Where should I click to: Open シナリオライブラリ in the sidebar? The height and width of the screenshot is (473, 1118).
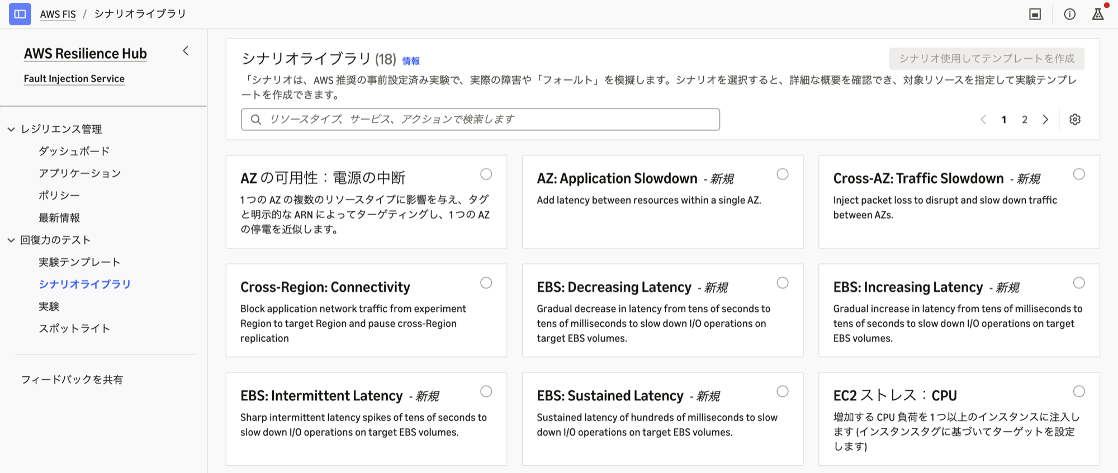click(x=84, y=284)
